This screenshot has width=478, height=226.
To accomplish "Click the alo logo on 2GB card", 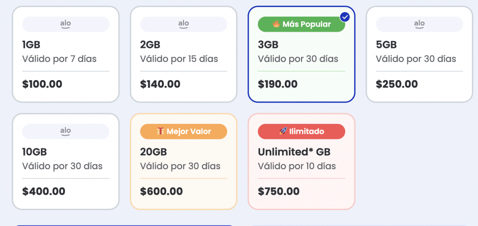I will pos(183,24).
